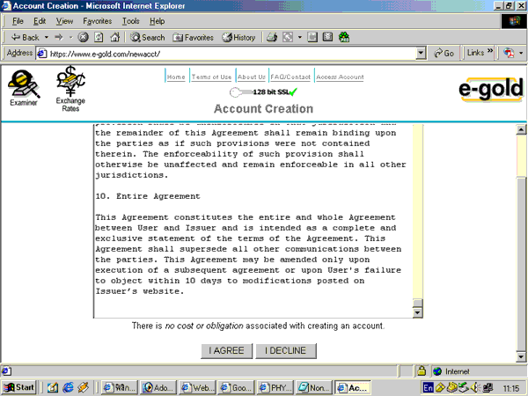The width and height of the screenshot is (528, 396).
Task: Click the third quick launch icon
Action: click(84, 387)
